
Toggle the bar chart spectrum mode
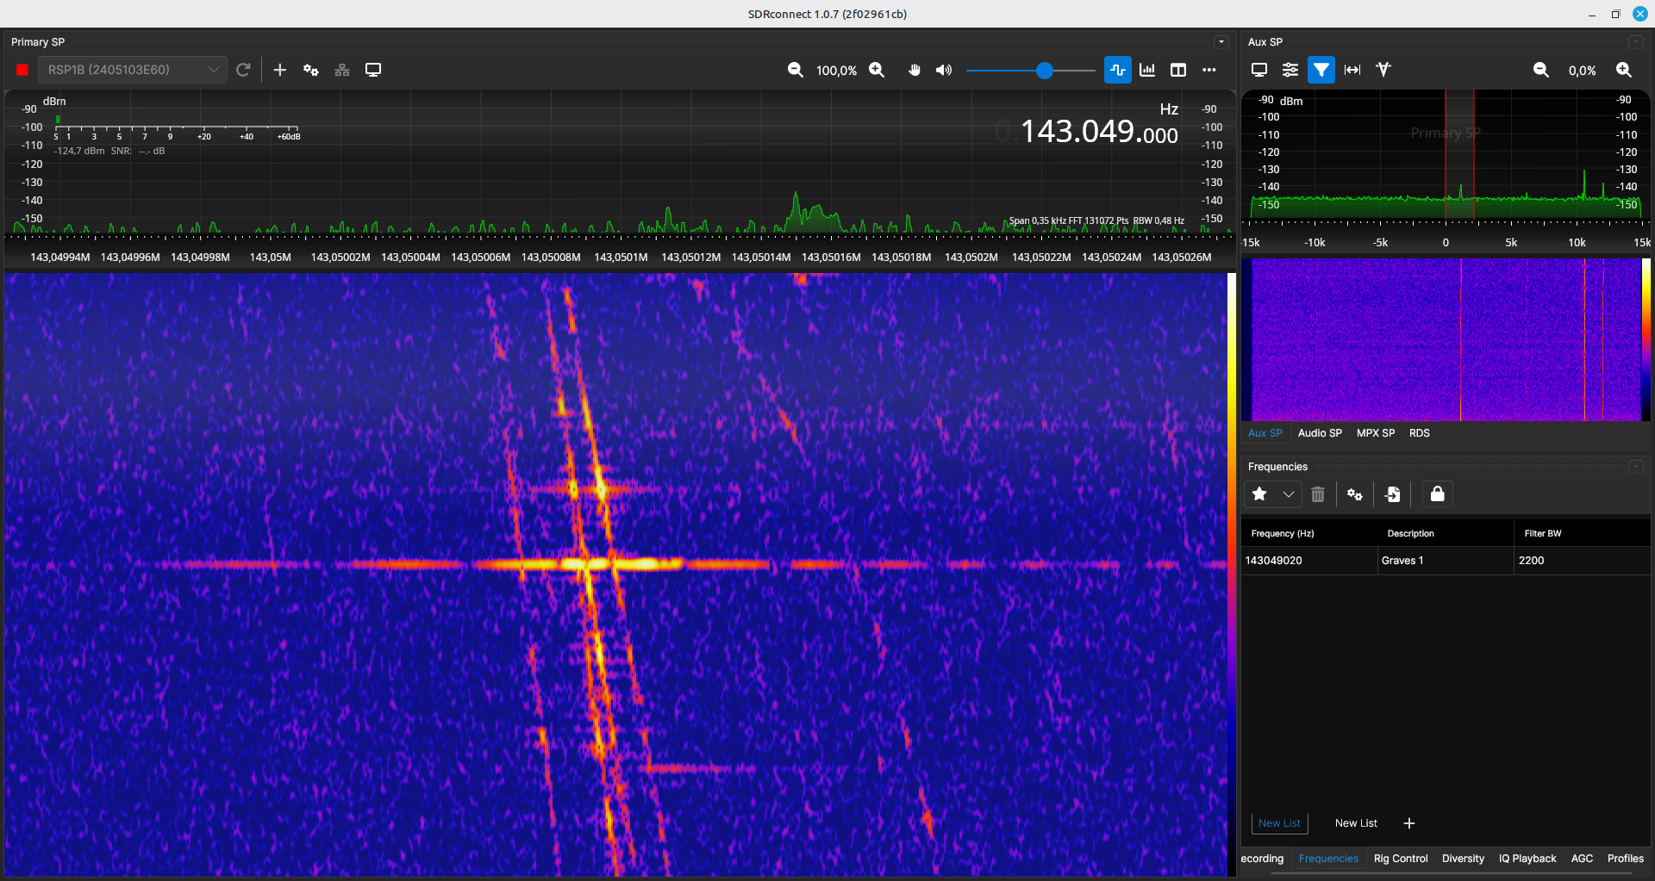[x=1147, y=70]
